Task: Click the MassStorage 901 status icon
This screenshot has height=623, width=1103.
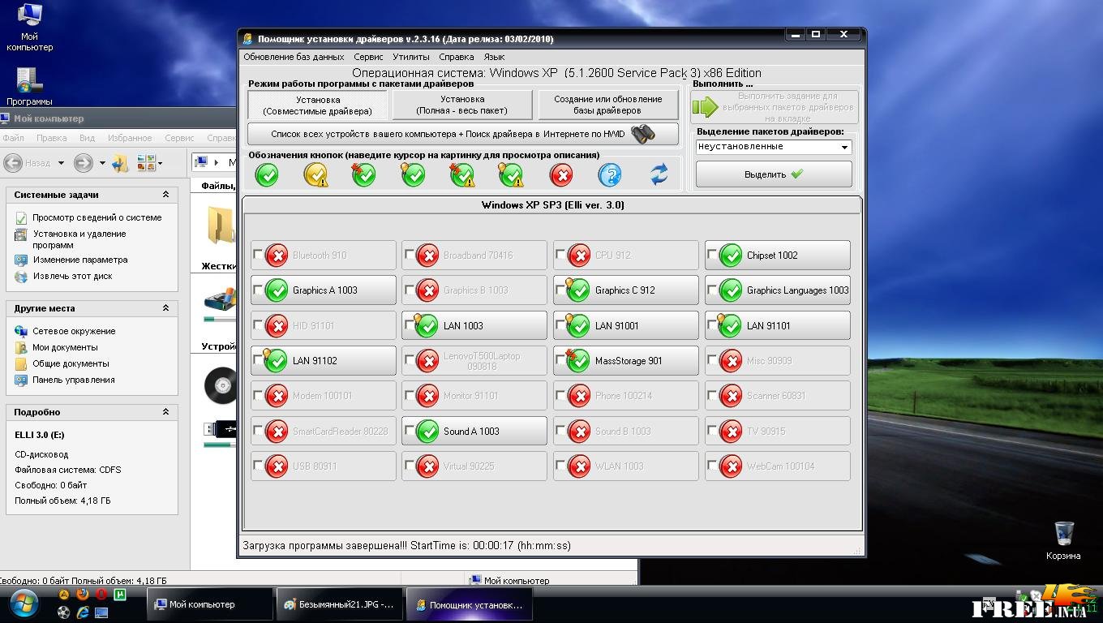Action: click(578, 360)
